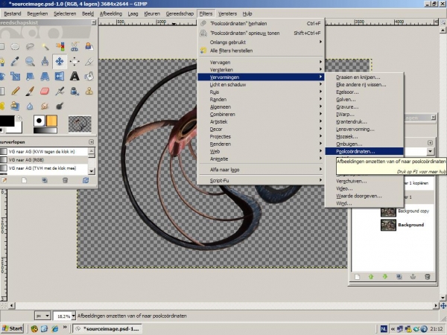The width and height of the screenshot is (447, 335).
Task: Select the Smudge finger tool
Action: coord(45,106)
